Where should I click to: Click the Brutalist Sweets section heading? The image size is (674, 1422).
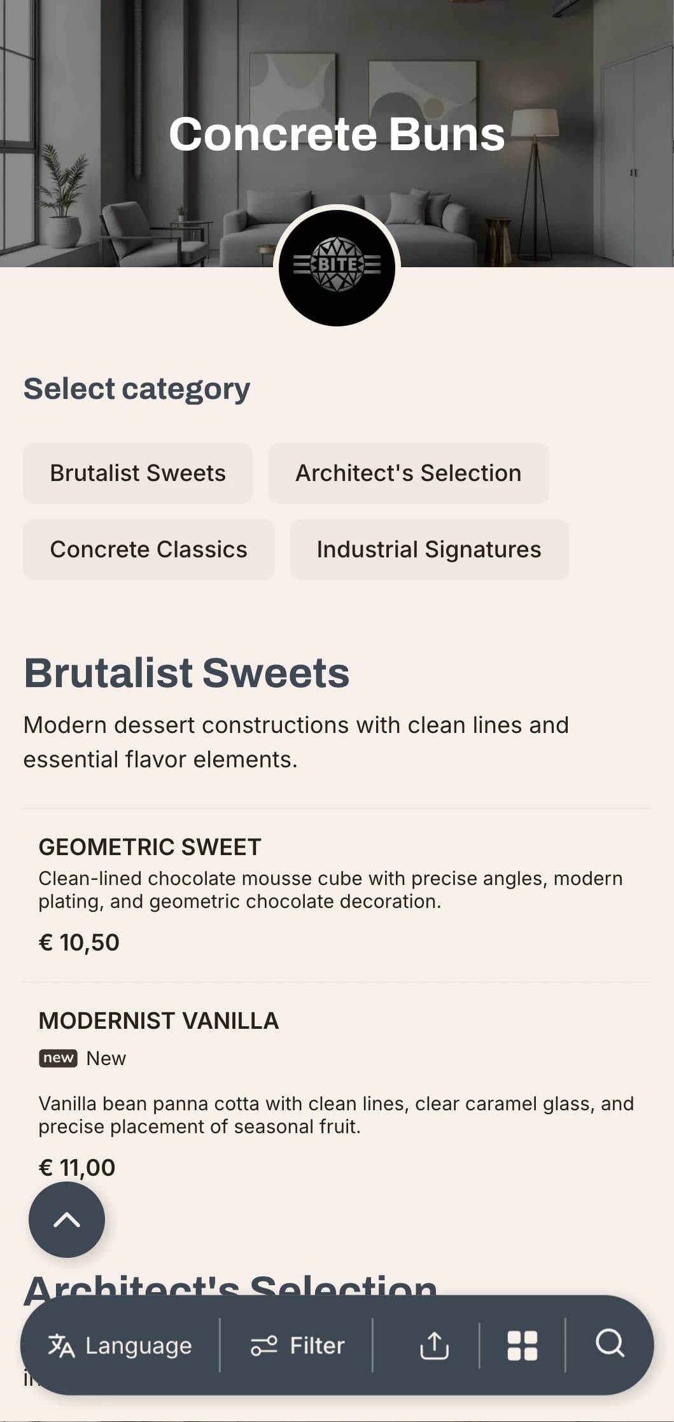(186, 673)
